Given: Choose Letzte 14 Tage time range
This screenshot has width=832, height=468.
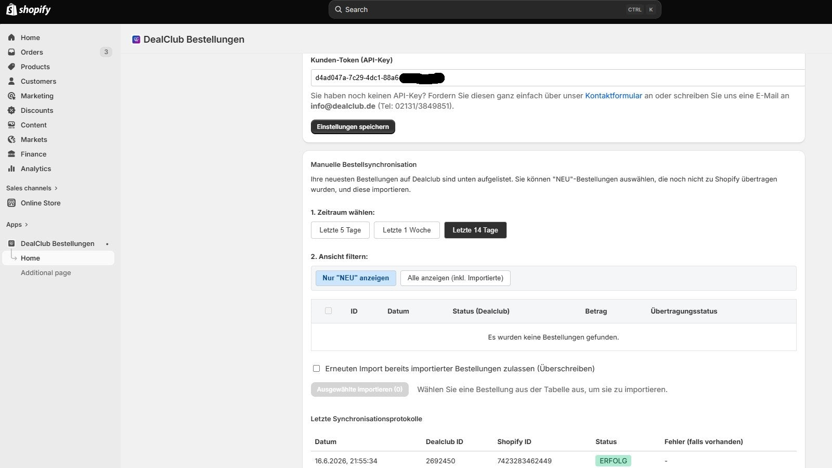Looking at the screenshot, I should (x=475, y=230).
